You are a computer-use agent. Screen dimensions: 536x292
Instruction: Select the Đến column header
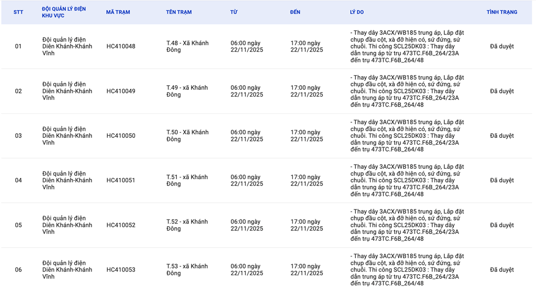coord(295,12)
